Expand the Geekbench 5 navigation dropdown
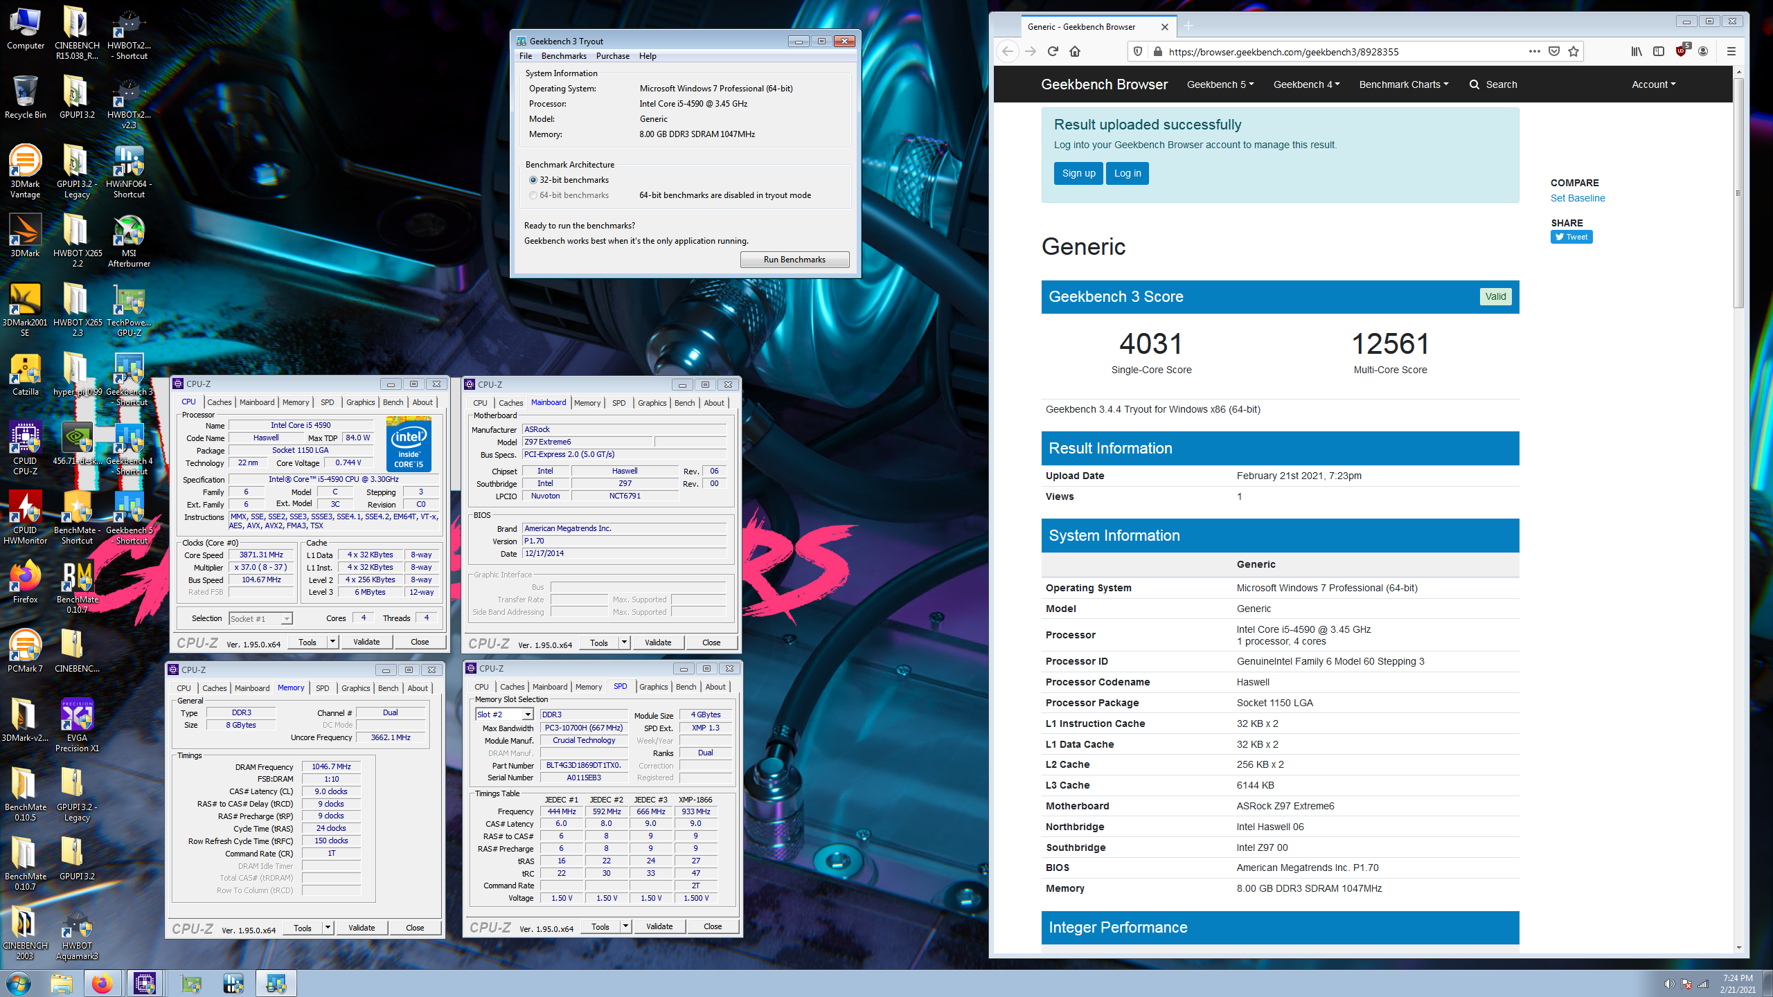This screenshot has height=997, width=1773. (1220, 84)
